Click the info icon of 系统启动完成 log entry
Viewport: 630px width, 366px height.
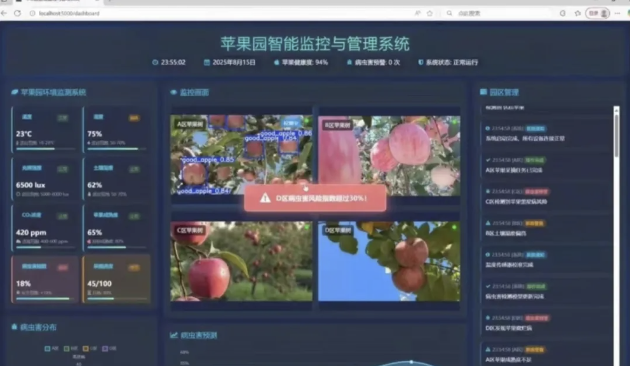tap(488, 128)
